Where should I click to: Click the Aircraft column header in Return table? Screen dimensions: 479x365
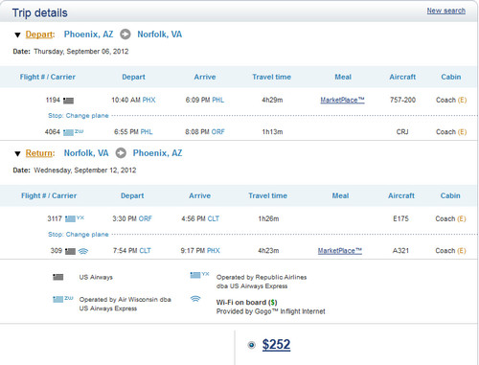click(x=401, y=195)
